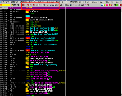Select 'arpl word ptr ds:[eax],ax' row

(x=60, y=79)
